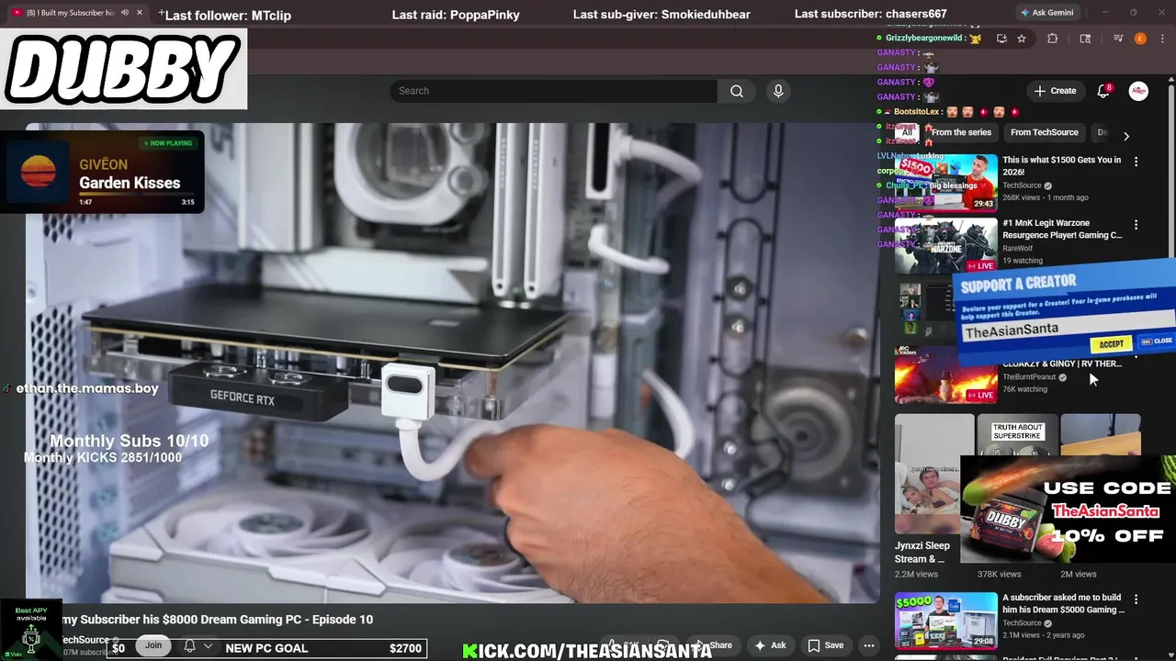Image resolution: width=1176 pixels, height=661 pixels.
Task: Select From the series chip
Action: pos(961,132)
